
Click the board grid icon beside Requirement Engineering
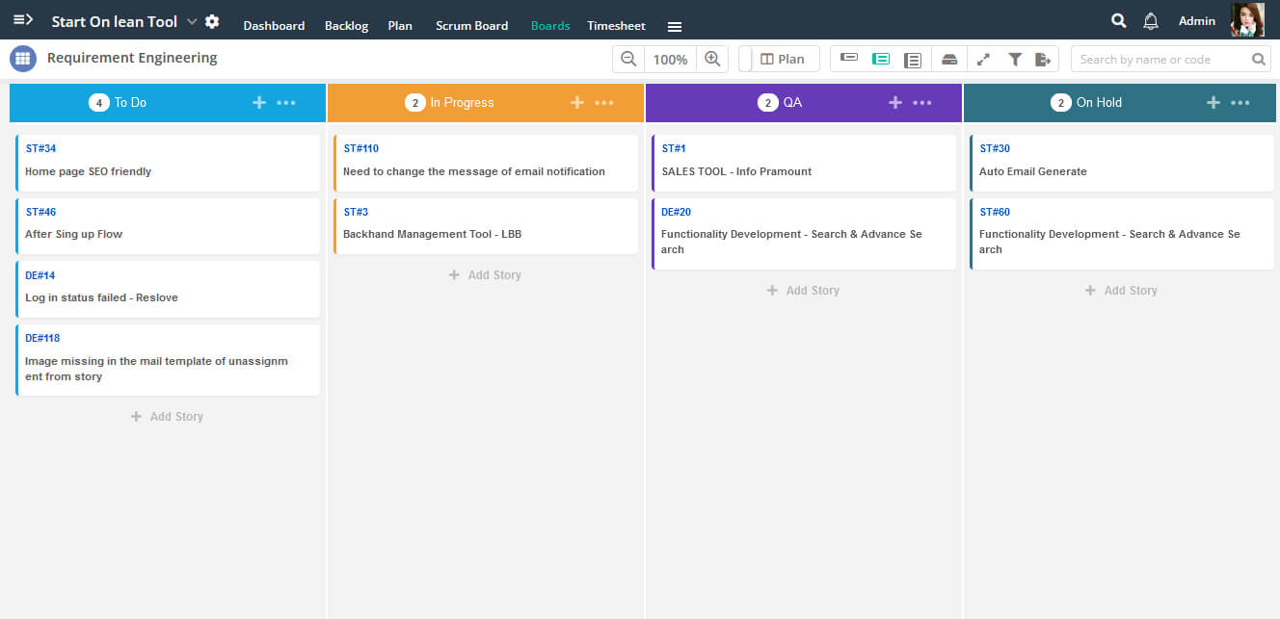click(23, 59)
